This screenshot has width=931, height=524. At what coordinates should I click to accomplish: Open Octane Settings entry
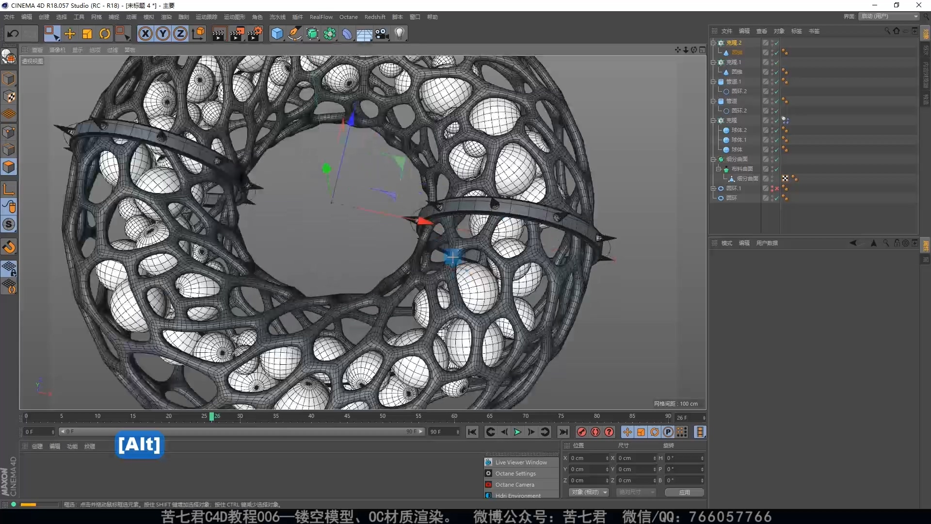pos(521,474)
